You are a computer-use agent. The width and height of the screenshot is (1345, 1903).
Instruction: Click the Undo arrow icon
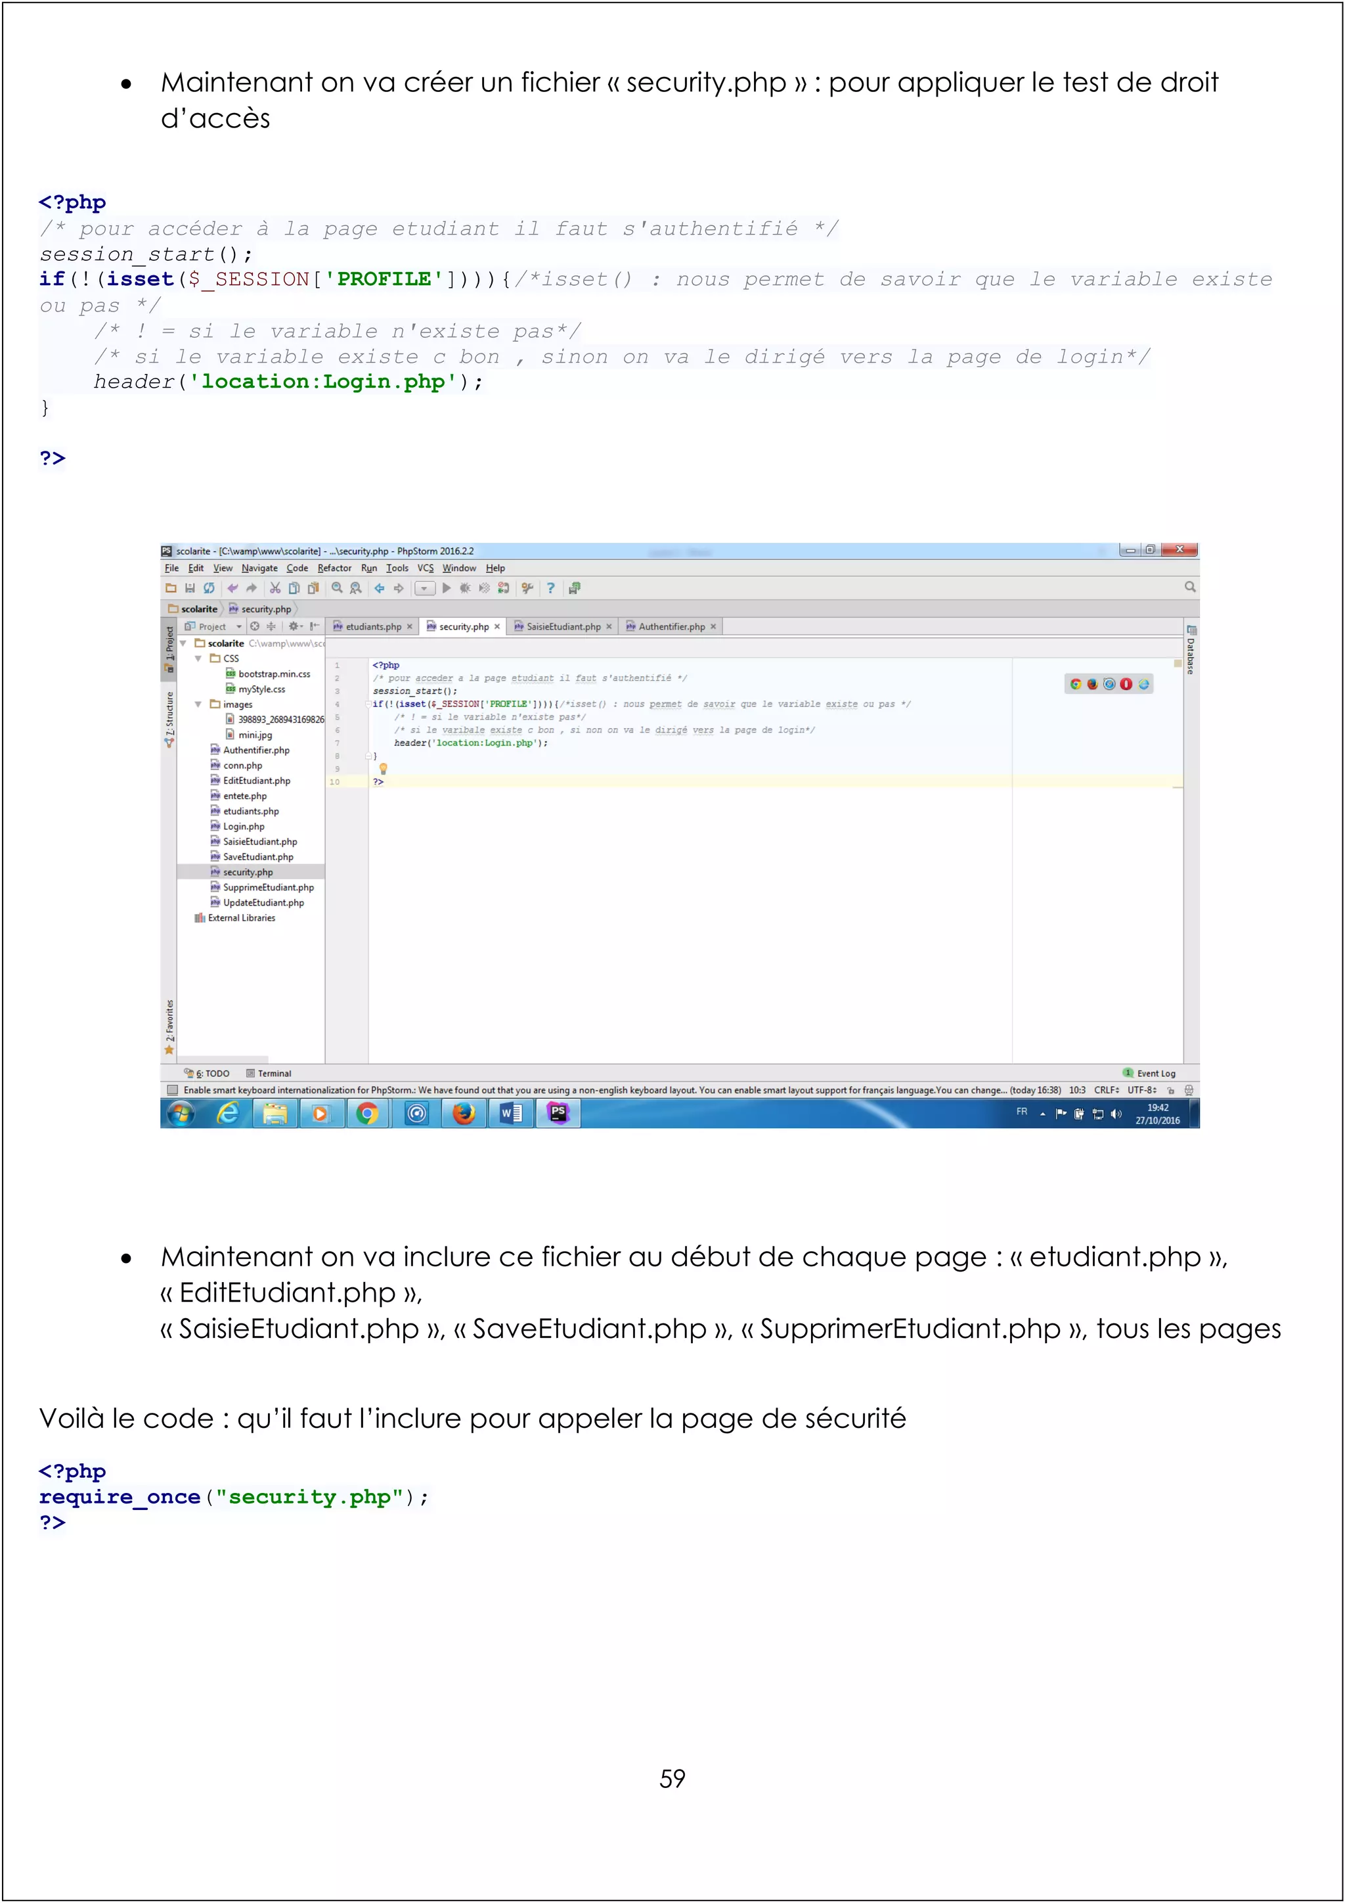(x=232, y=587)
